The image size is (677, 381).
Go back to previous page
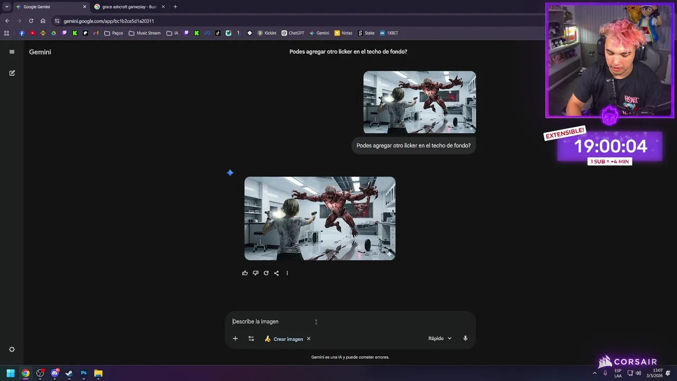(7, 21)
